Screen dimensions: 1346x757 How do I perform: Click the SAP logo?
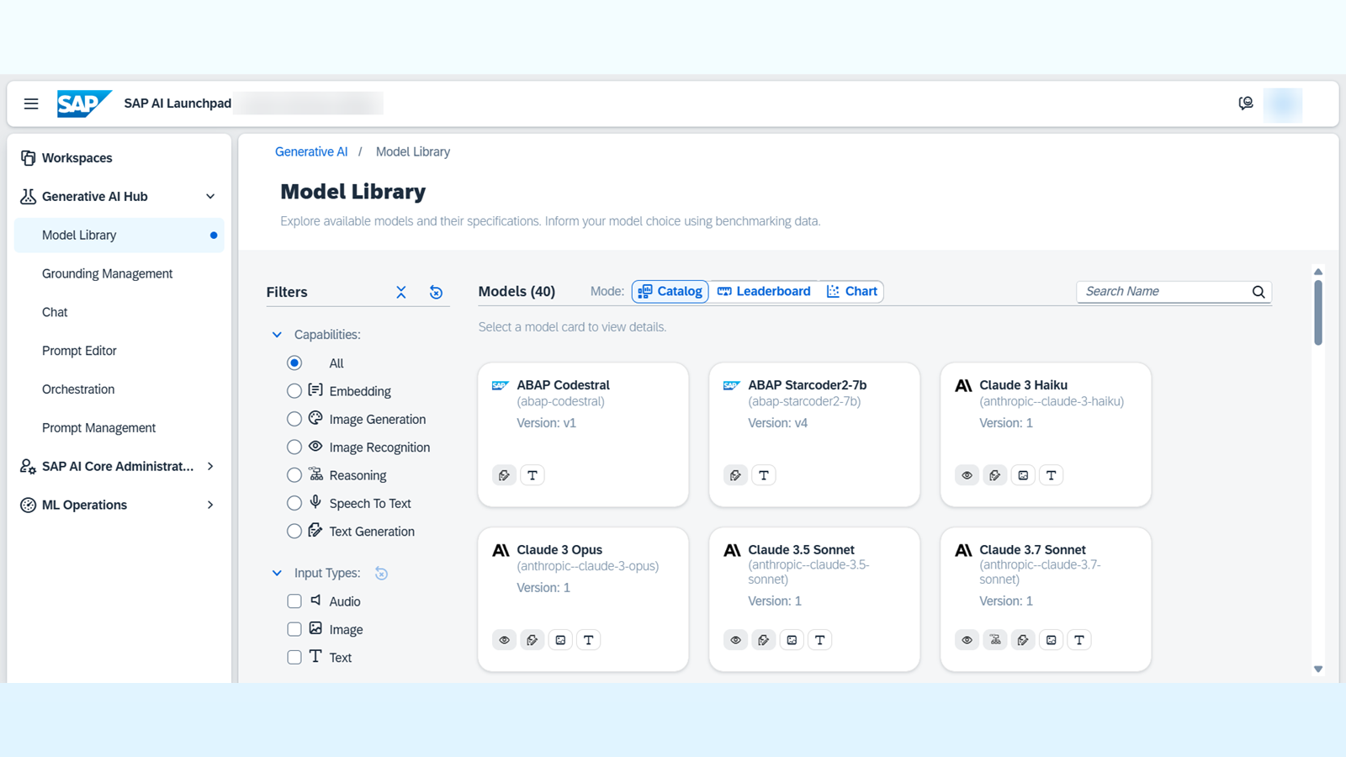[84, 103]
